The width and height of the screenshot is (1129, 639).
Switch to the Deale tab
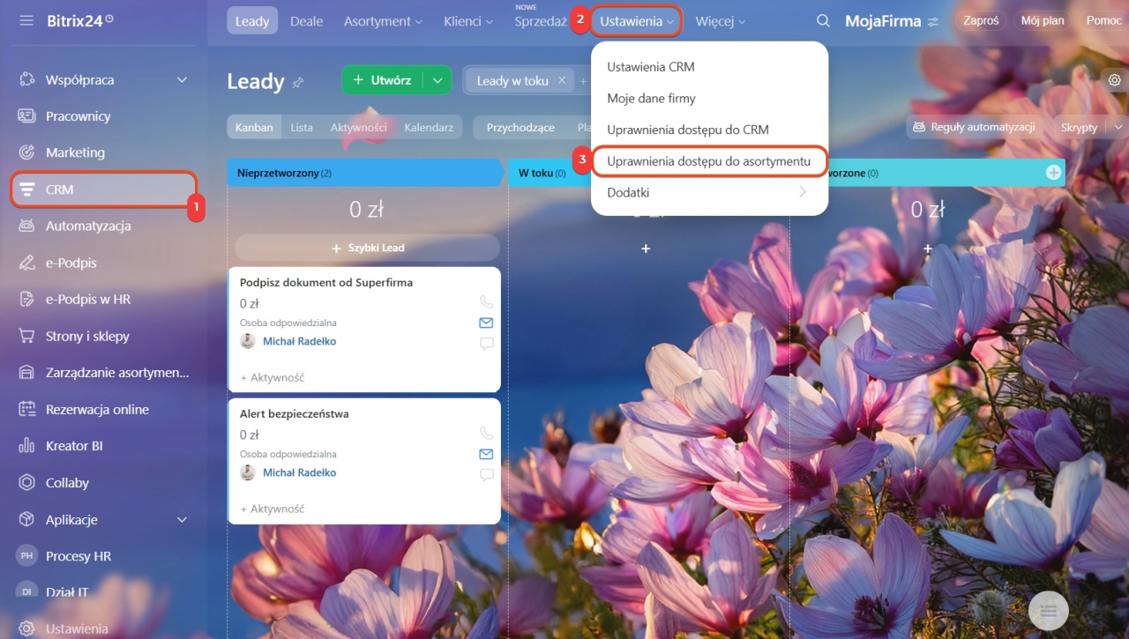tap(306, 21)
